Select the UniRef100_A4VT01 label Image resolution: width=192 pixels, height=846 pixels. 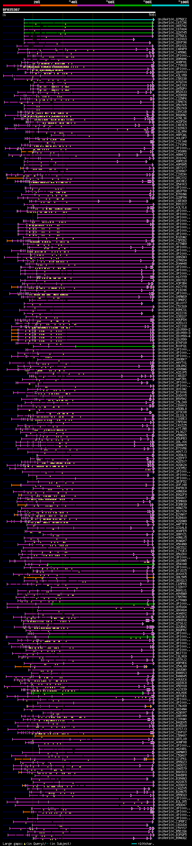click(172, 363)
